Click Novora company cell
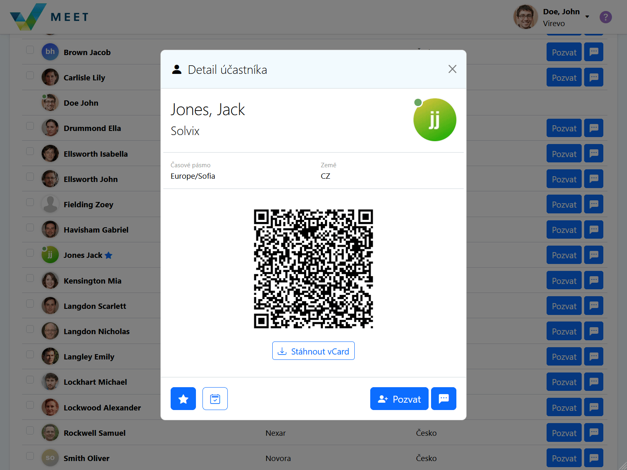627x470 pixels. 278,458
